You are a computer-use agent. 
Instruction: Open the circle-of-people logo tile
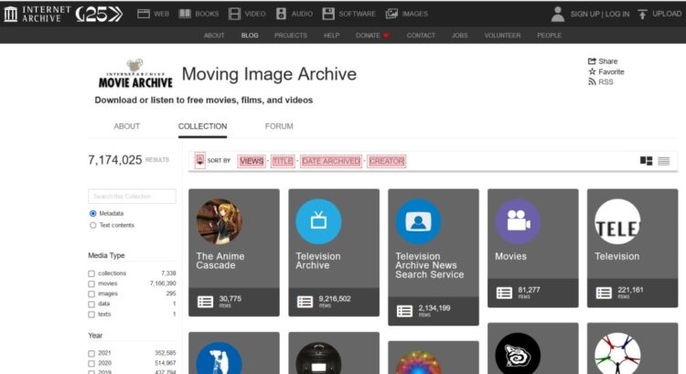tap(617, 354)
